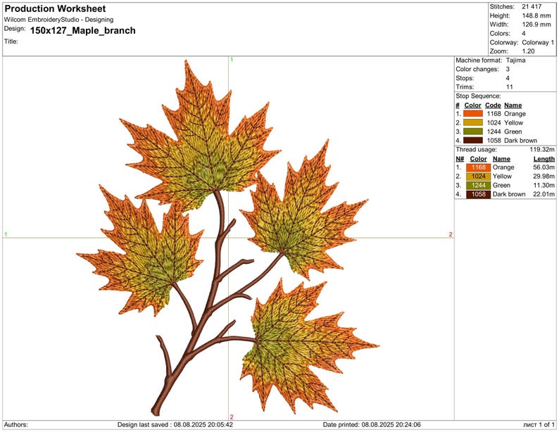Viewport: 559px width, 432px height.
Task: Select the 1058 swatch in Thread usage
Action: click(x=478, y=194)
